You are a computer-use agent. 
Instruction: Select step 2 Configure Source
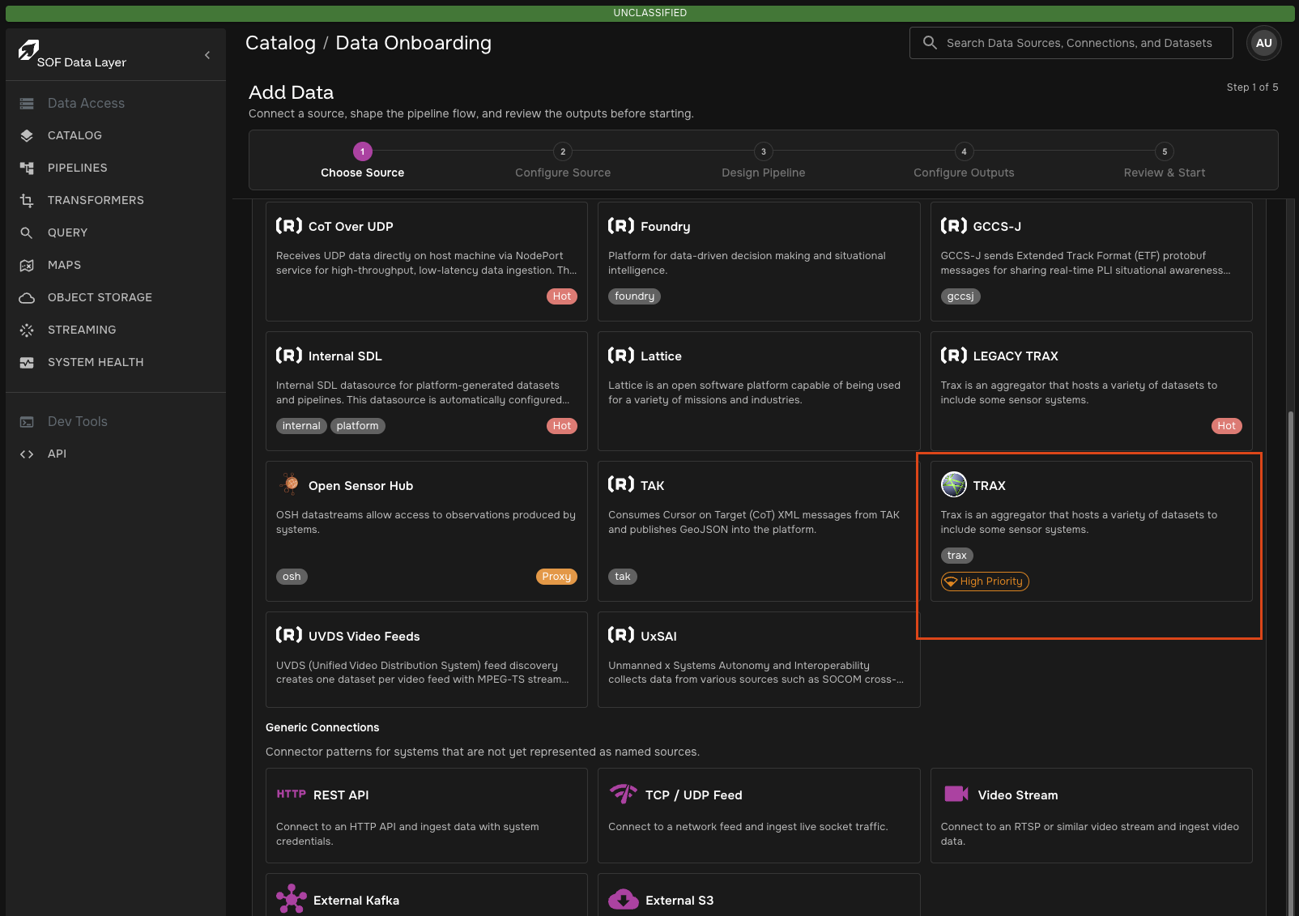(x=563, y=161)
